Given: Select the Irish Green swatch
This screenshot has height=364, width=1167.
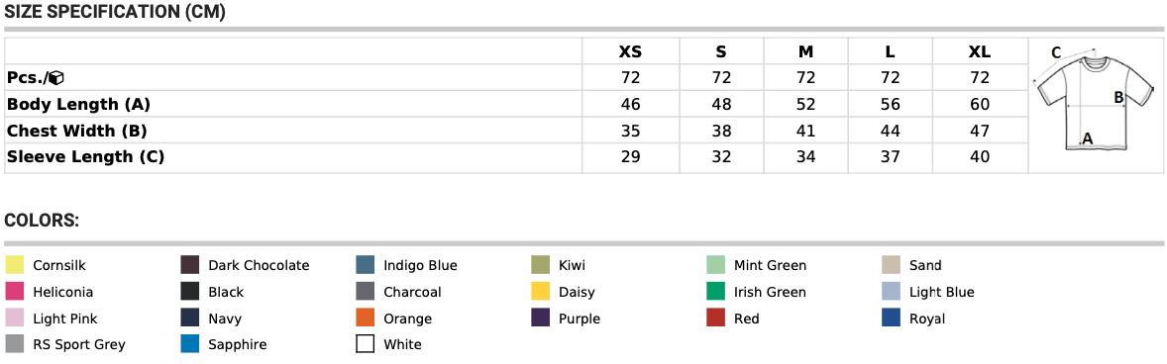Looking at the screenshot, I should (x=716, y=292).
